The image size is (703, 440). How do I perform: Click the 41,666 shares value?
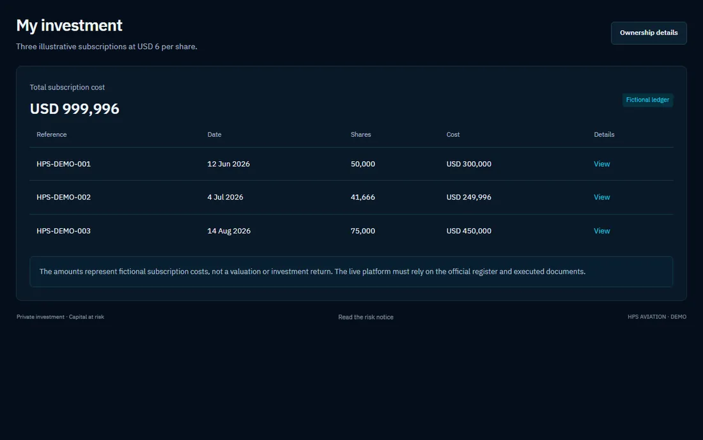coord(363,198)
